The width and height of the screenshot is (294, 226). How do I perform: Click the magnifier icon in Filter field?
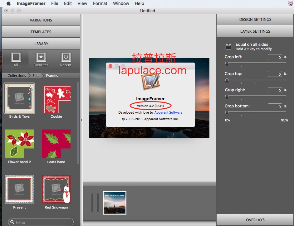point(12,222)
